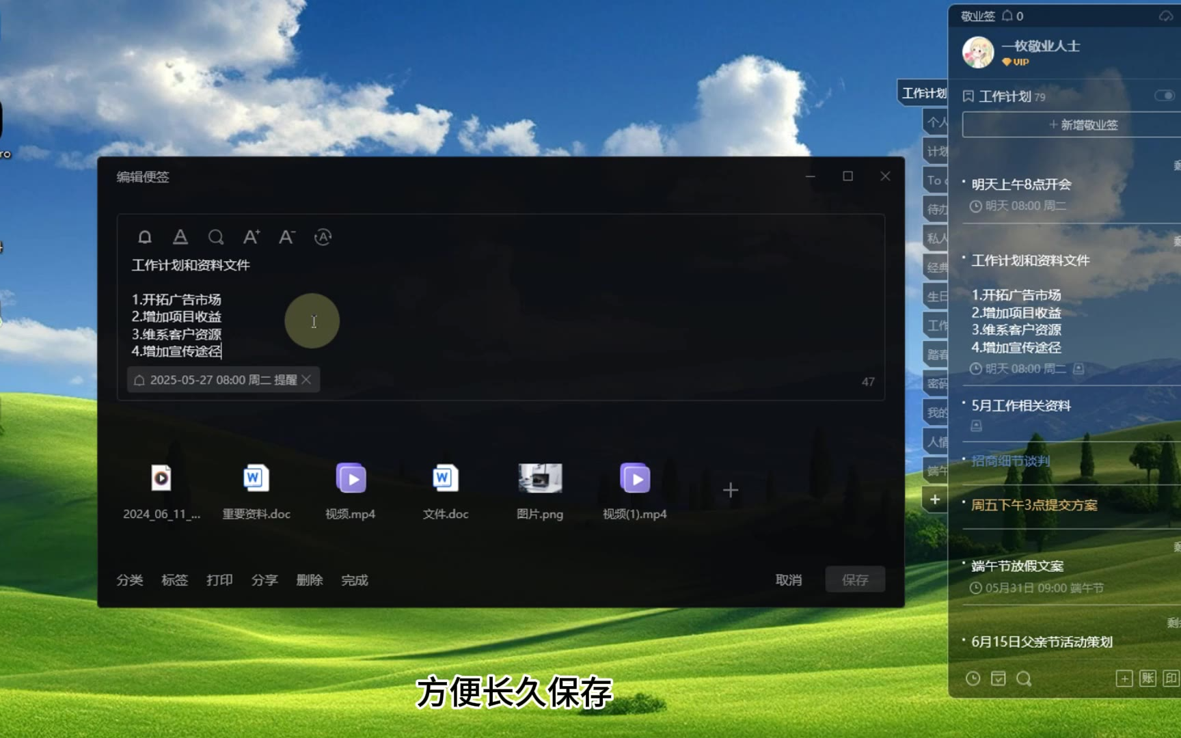Open the 图片.png thumbnail
1181x738 pixels.
point(540,478)
